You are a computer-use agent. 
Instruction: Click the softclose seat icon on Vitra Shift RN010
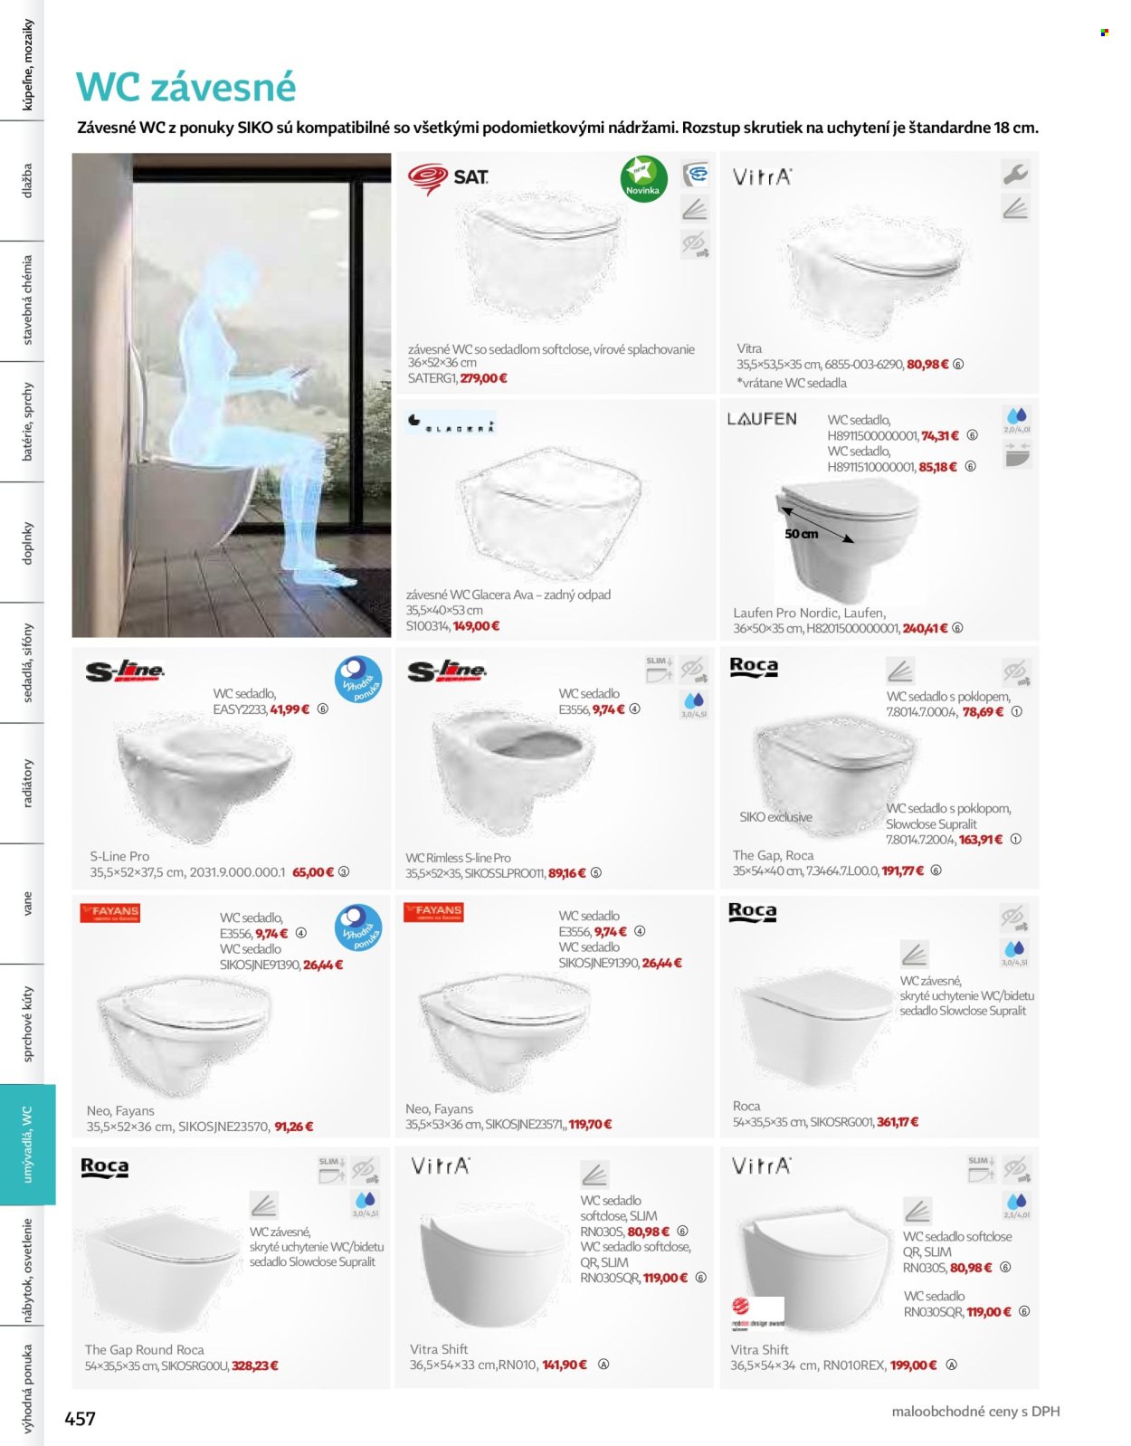tap(594, 1175)
